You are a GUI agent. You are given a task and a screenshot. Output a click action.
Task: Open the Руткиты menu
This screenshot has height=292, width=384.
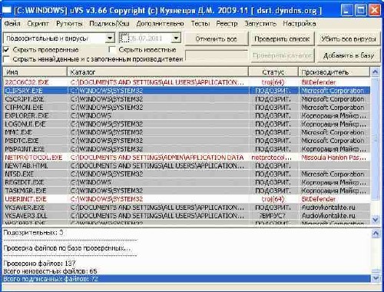[x=69, y=24]
